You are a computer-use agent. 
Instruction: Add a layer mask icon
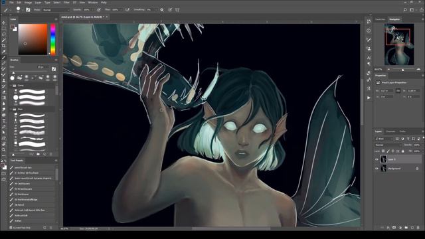394,228
